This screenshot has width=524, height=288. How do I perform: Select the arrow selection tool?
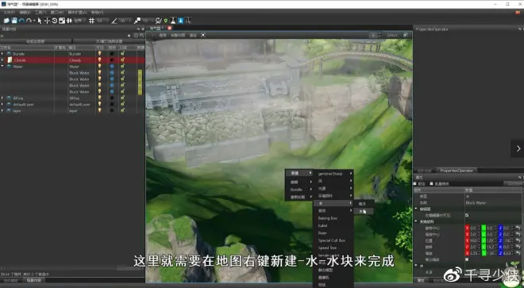tap(40, 21)
